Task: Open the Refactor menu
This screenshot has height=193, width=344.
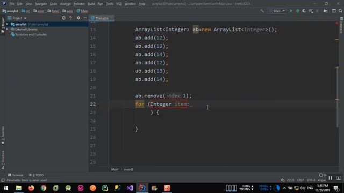Action: (79, 4)
